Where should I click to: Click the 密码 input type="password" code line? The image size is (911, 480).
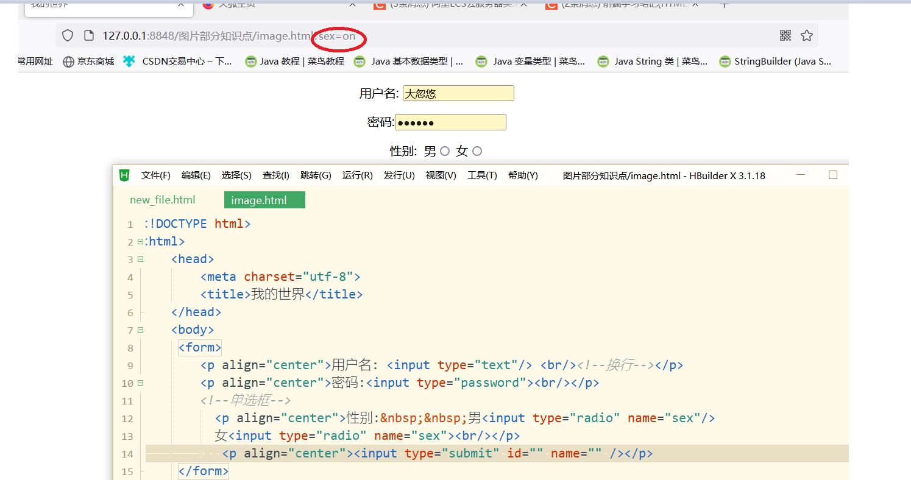400,383
